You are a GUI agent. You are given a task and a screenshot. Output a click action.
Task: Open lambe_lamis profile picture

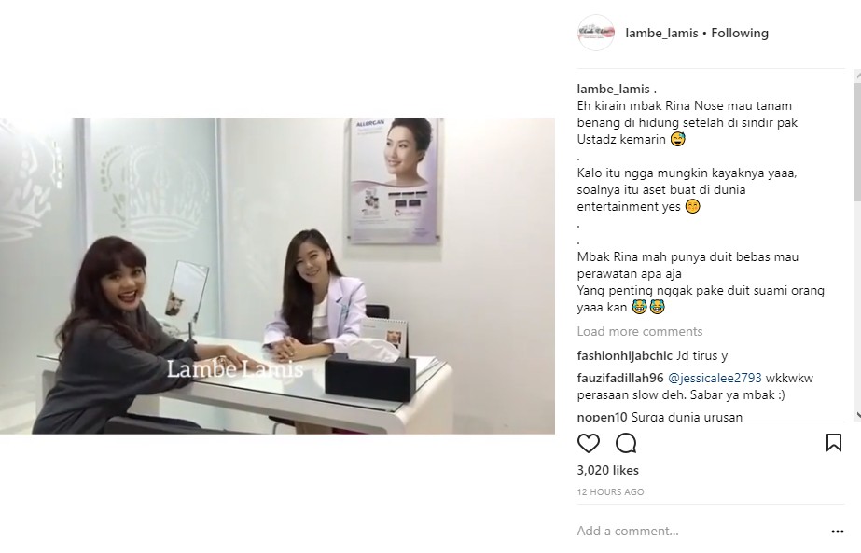click(596, 33)
